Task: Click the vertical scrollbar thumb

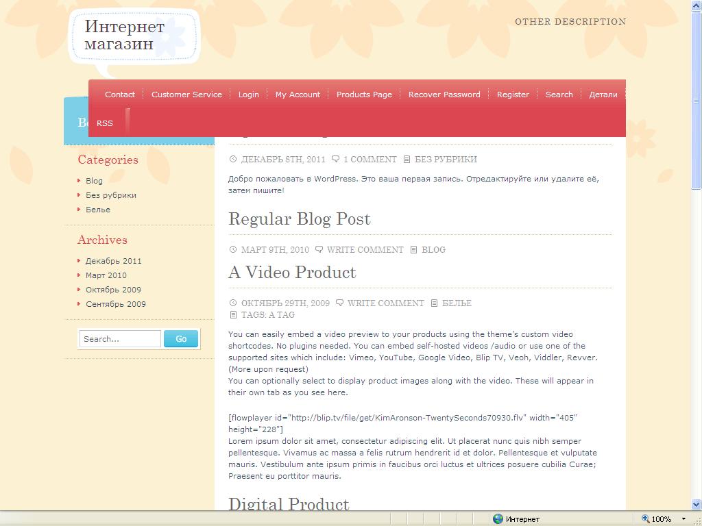Action: [x=697, y=101]
